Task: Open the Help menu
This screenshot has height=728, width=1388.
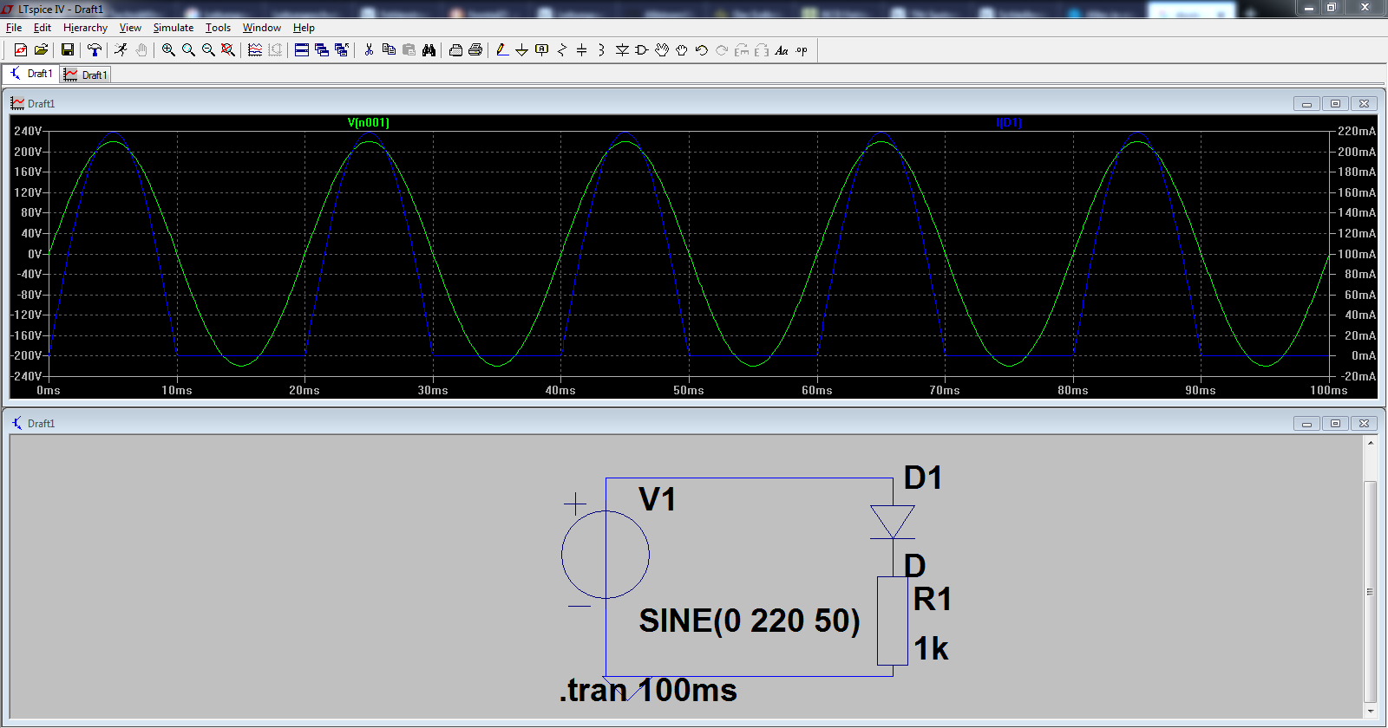Action: (304, 28)
